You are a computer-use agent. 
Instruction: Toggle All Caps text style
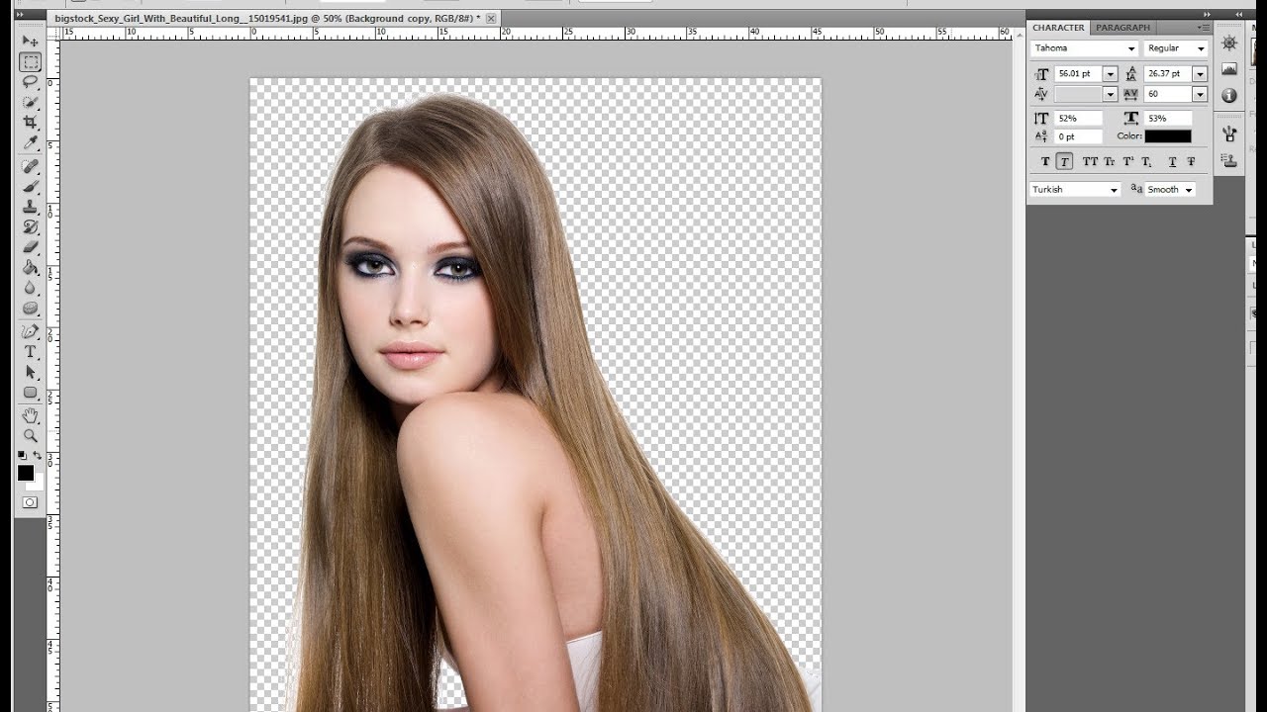point(1090,161)
